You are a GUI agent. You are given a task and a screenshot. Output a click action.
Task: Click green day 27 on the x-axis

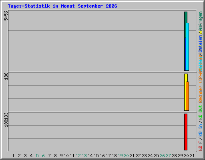click(x=168, y=156)
